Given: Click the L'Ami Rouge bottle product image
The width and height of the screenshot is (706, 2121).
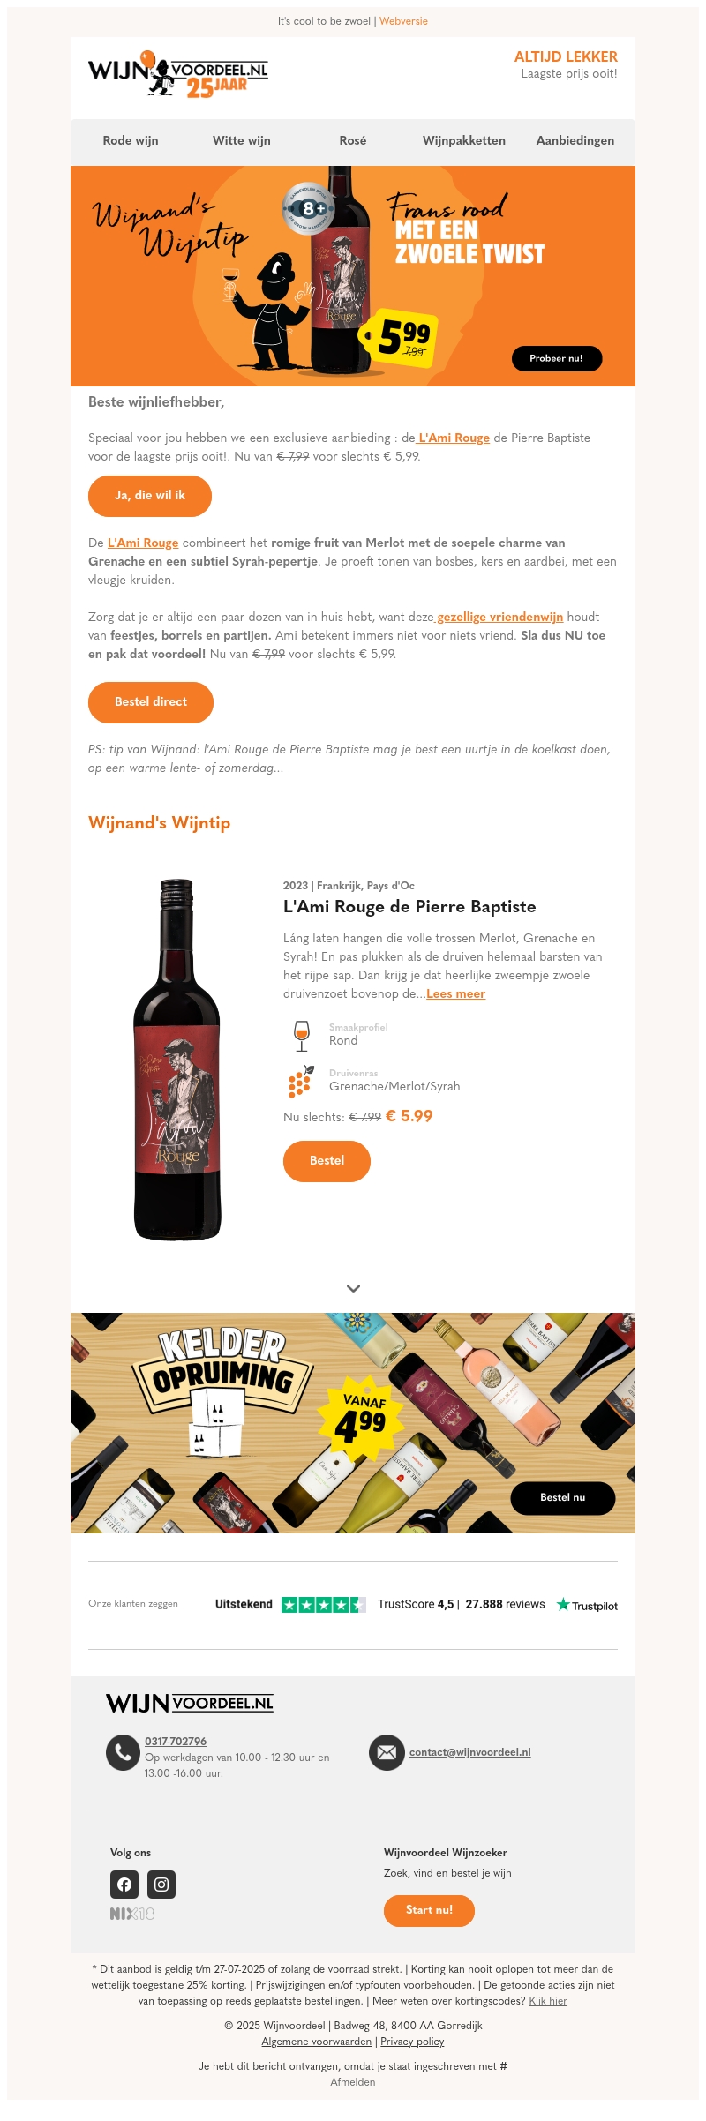Looking at the screenshot, I should (177, 1060).
